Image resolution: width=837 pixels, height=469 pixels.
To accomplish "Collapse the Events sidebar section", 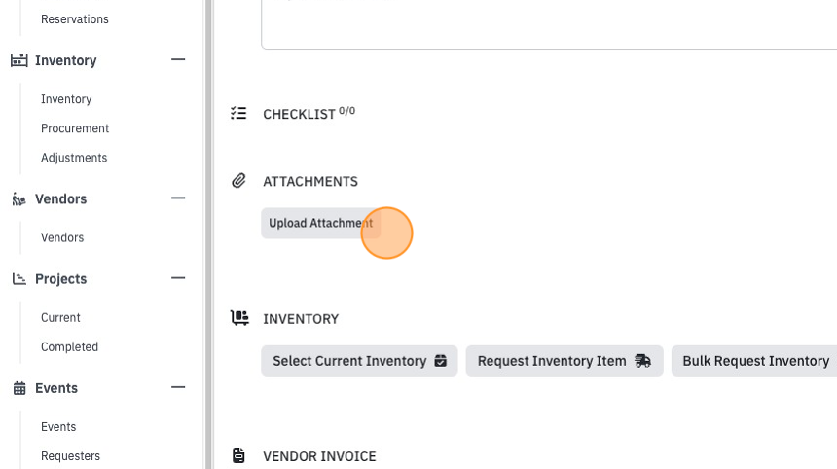I will (x=178, y=388).
